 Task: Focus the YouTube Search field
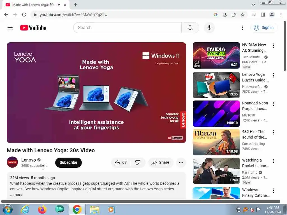click(128, 28)
